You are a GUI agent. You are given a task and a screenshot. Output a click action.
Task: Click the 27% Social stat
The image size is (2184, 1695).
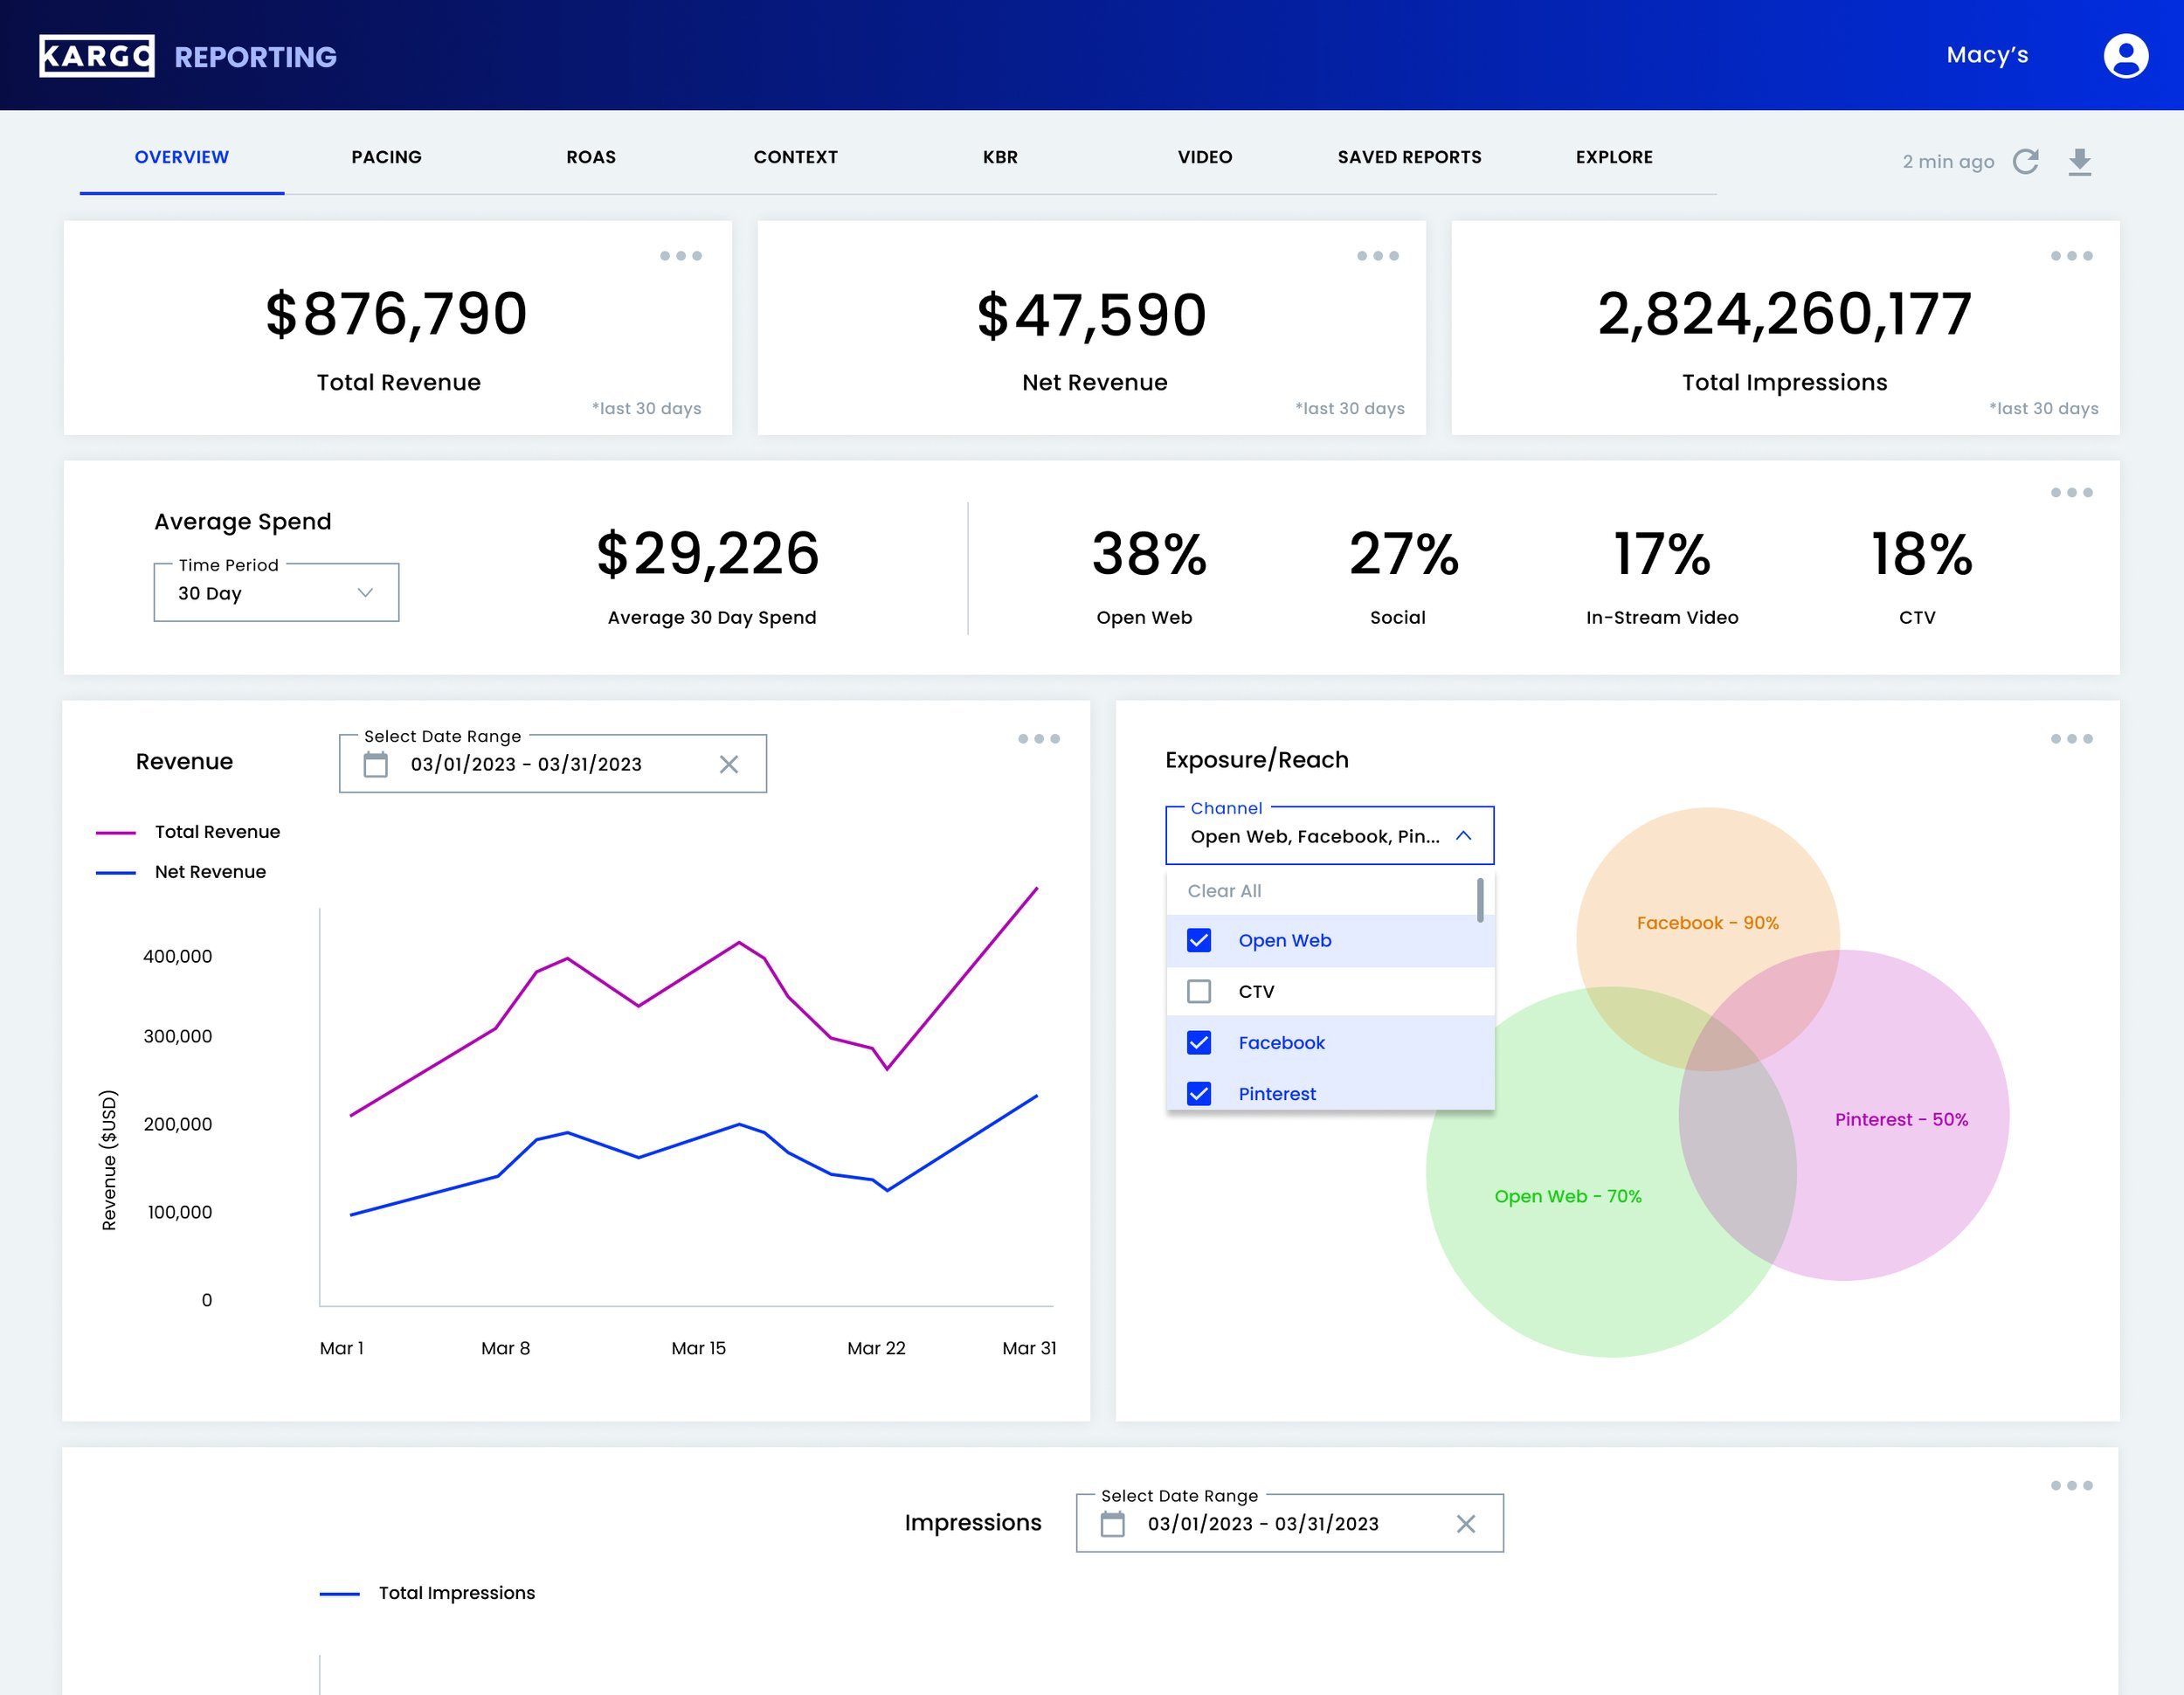click(x=1404, y=554)
